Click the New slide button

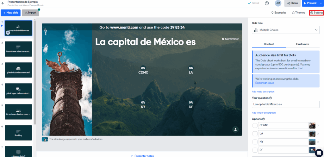(x=10, y=13)
